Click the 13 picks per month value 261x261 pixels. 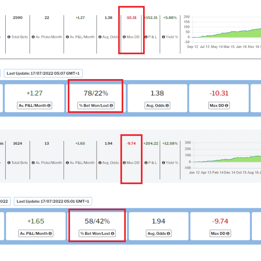click(47, 144)
